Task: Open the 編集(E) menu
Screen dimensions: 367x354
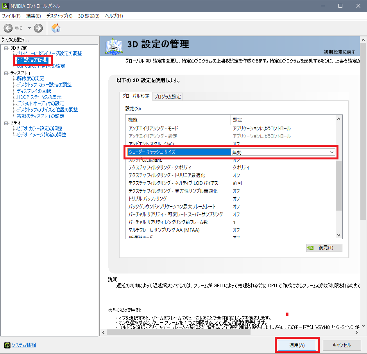Action: (34, 16)
